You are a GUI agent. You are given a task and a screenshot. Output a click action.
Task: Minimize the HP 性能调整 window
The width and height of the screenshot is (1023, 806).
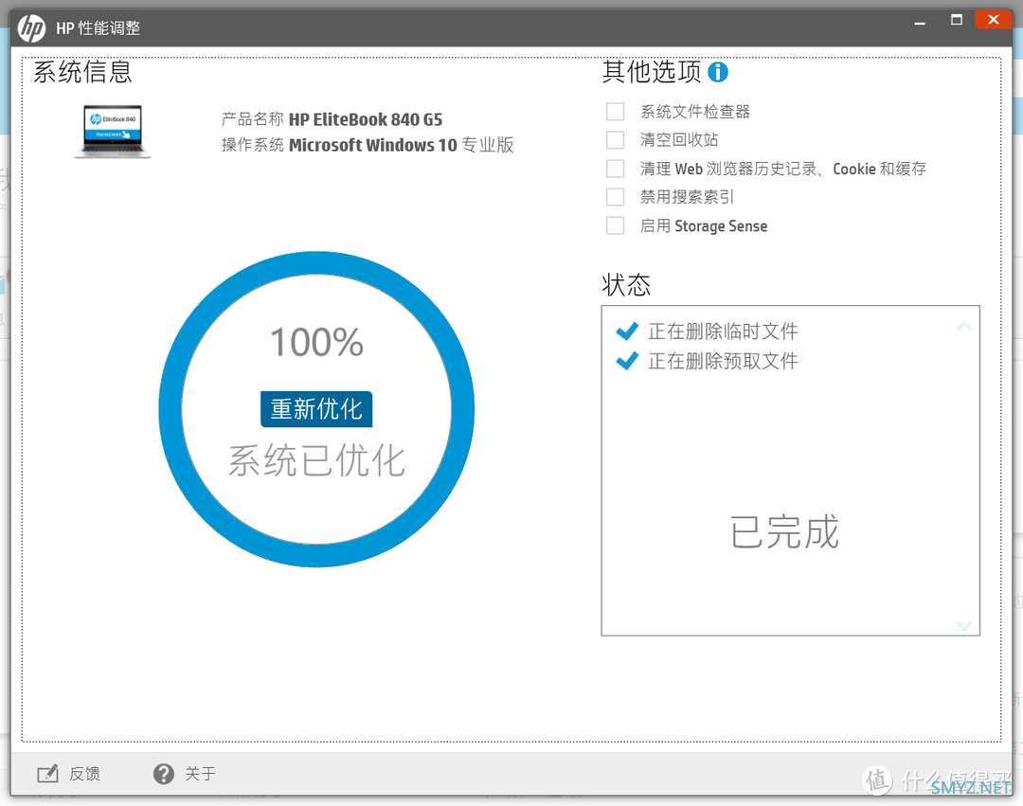coord(920,22)
